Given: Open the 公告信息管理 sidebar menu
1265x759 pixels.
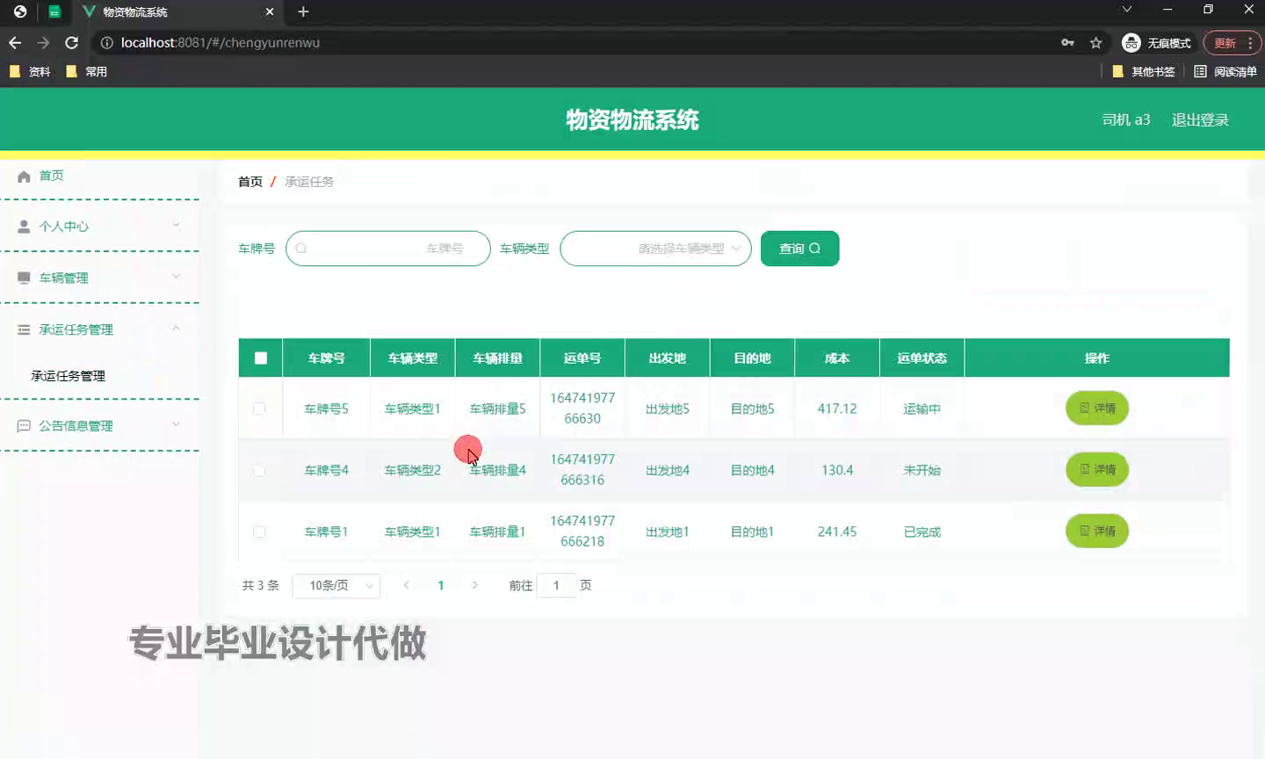Looking at the screenshot, I should [x=99, y=425].
